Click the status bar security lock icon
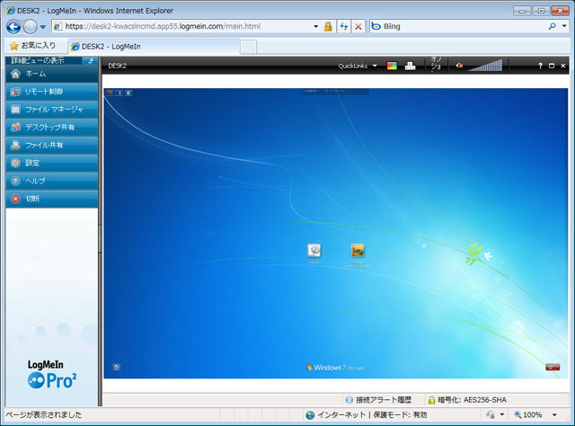 click(491, 415)
